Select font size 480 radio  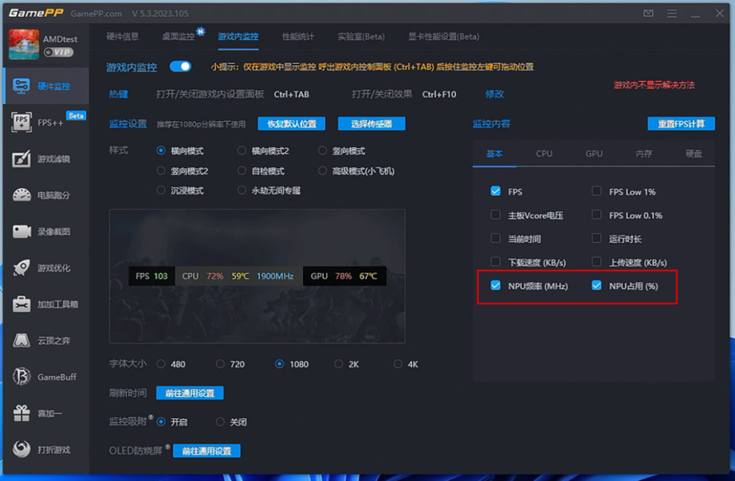click(161, 364)
